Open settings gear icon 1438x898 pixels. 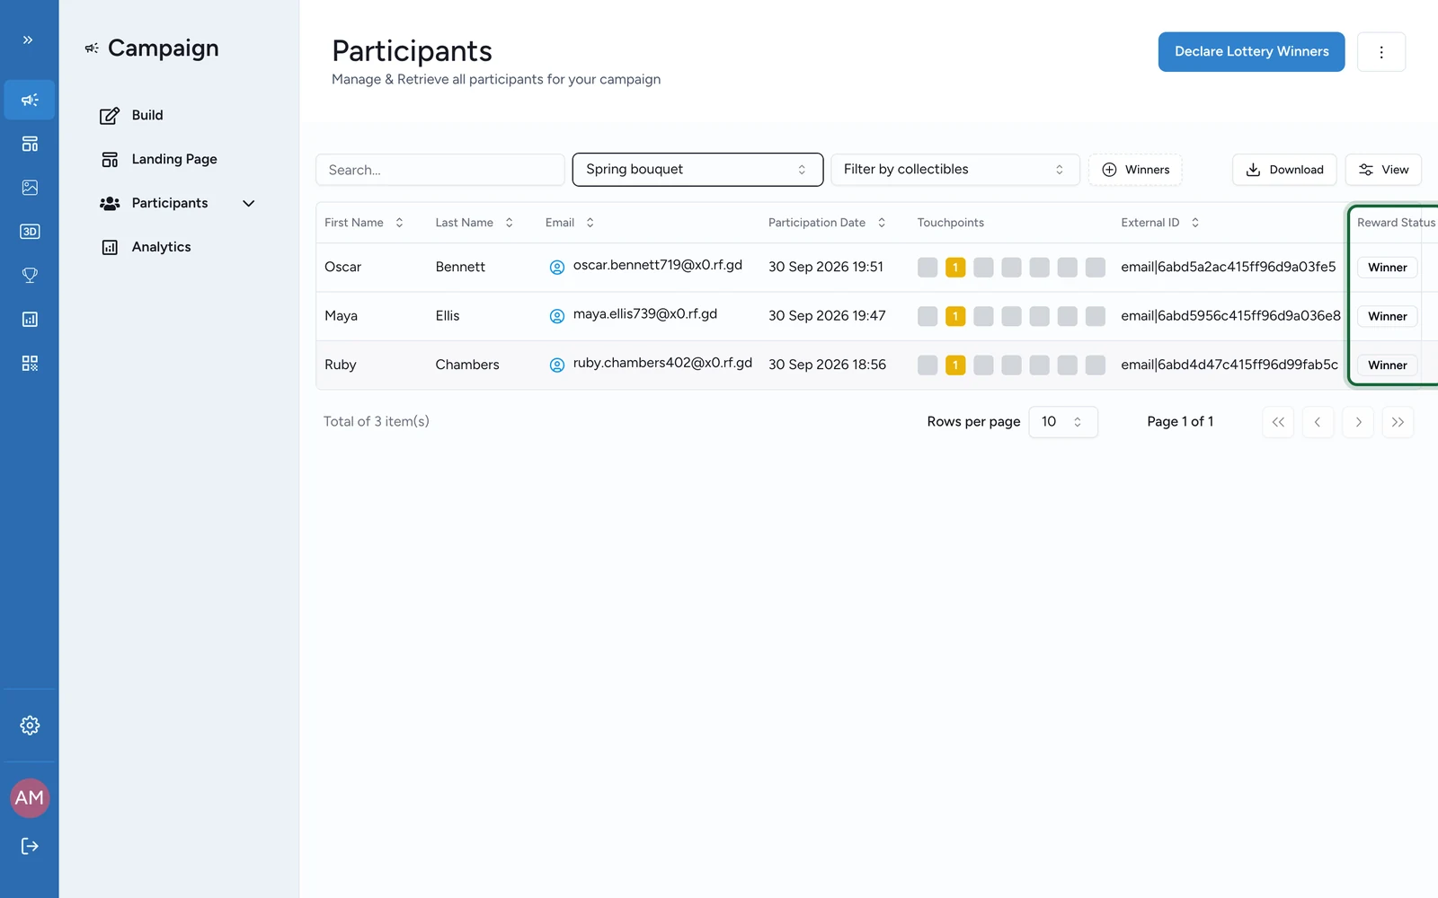(x=30, y=725)
